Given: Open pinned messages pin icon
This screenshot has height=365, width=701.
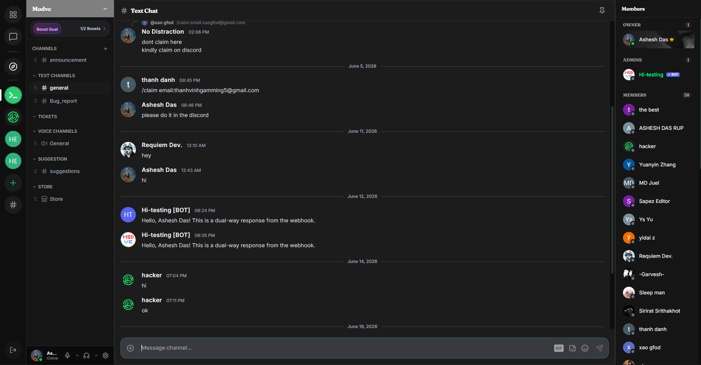Looking at the screenshot, I should [x=602, y=11].
